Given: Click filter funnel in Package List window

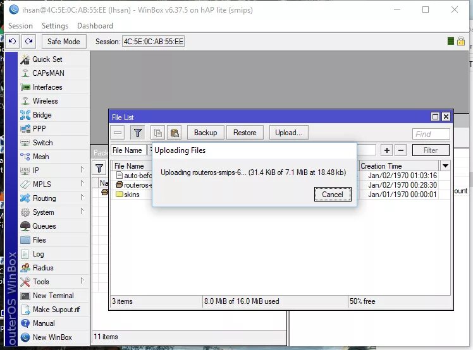Looking at the screenshot, I should (99, 168).
